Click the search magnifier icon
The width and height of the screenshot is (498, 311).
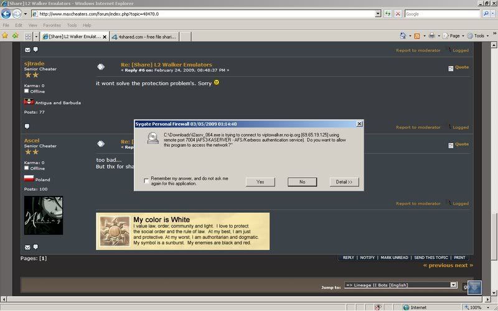486,14
